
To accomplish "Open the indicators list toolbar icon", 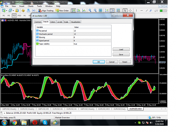I will pyautogui.click(x=118, y=10).
